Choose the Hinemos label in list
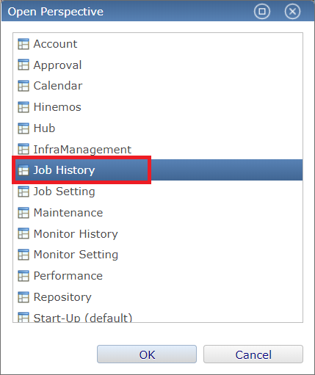 (x=57, y=107)
